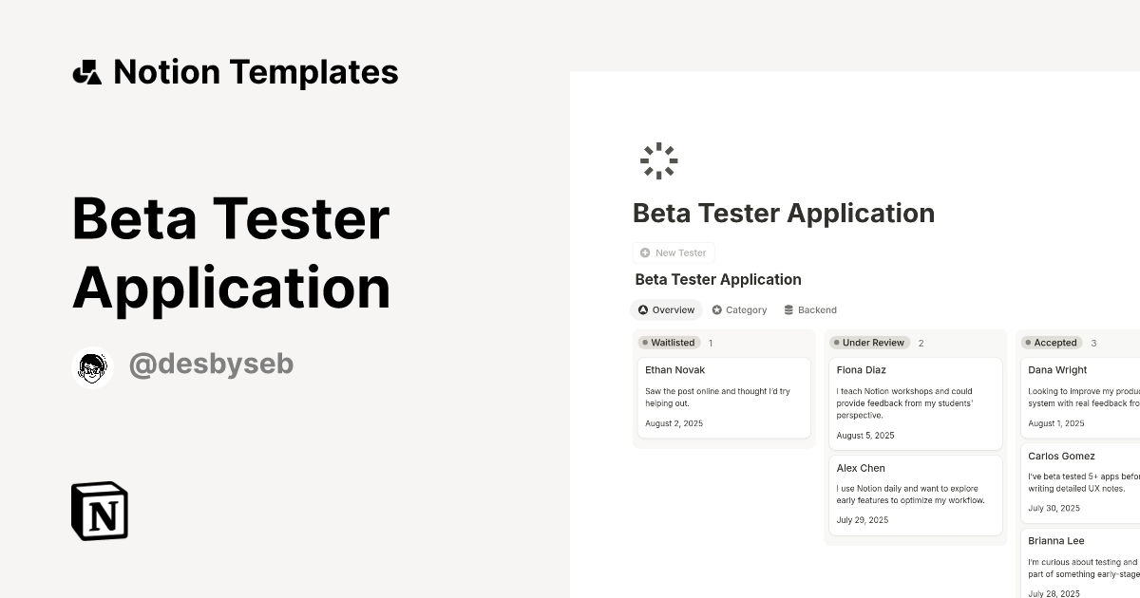
Task: Switch to the Category view tab
Action: pyautogui.click(x=739, y=309)
